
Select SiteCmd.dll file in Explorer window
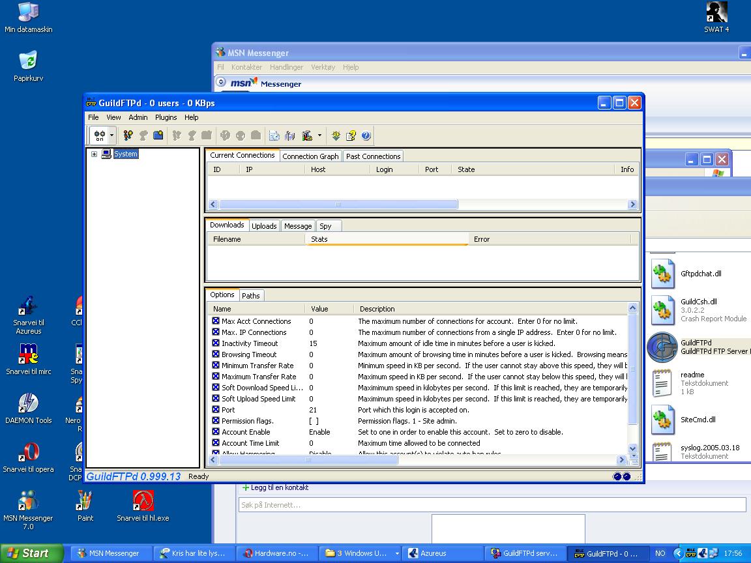(683, 420)
